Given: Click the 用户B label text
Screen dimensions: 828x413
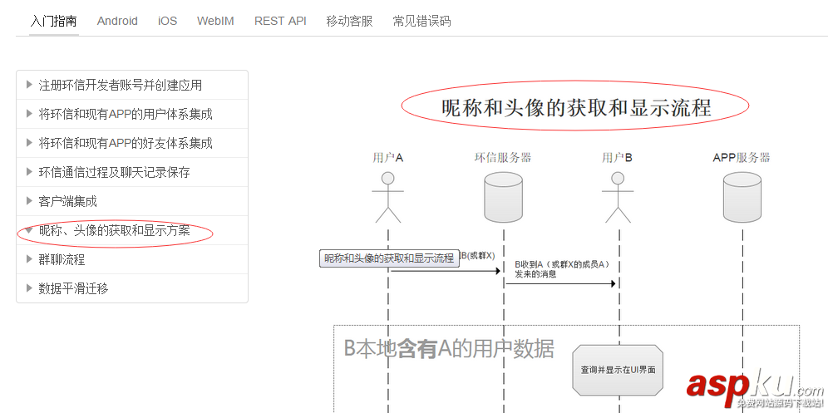Looking at the screenshot, I should [618, 157].
